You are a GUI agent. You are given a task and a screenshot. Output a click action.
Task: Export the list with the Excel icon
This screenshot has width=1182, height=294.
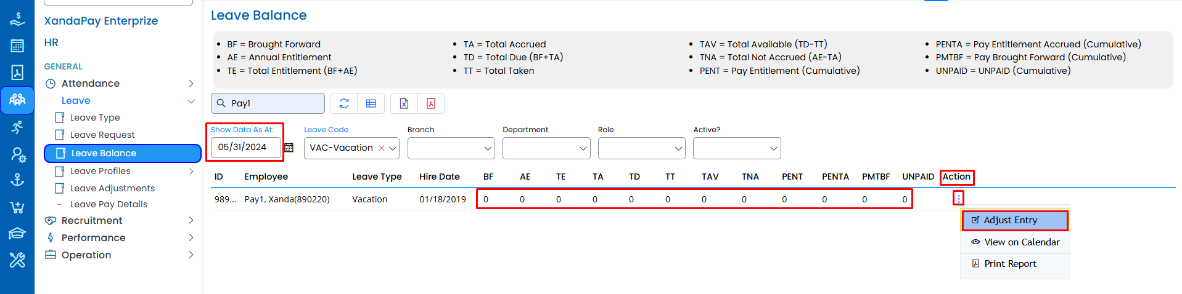click(x=404, y=103)
